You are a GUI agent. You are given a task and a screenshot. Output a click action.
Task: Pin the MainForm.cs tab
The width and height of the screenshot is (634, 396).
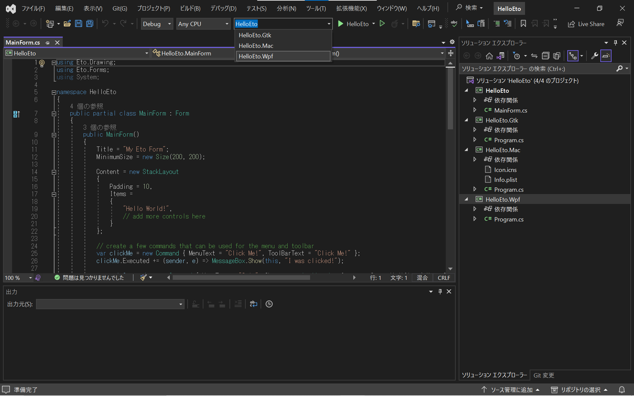pos(48,43)
